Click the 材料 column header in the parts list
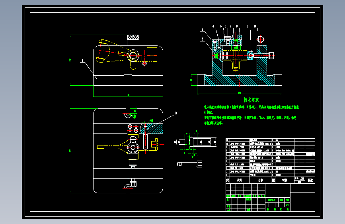Screen dimensions: 345x224 click(x=285, y=180)
